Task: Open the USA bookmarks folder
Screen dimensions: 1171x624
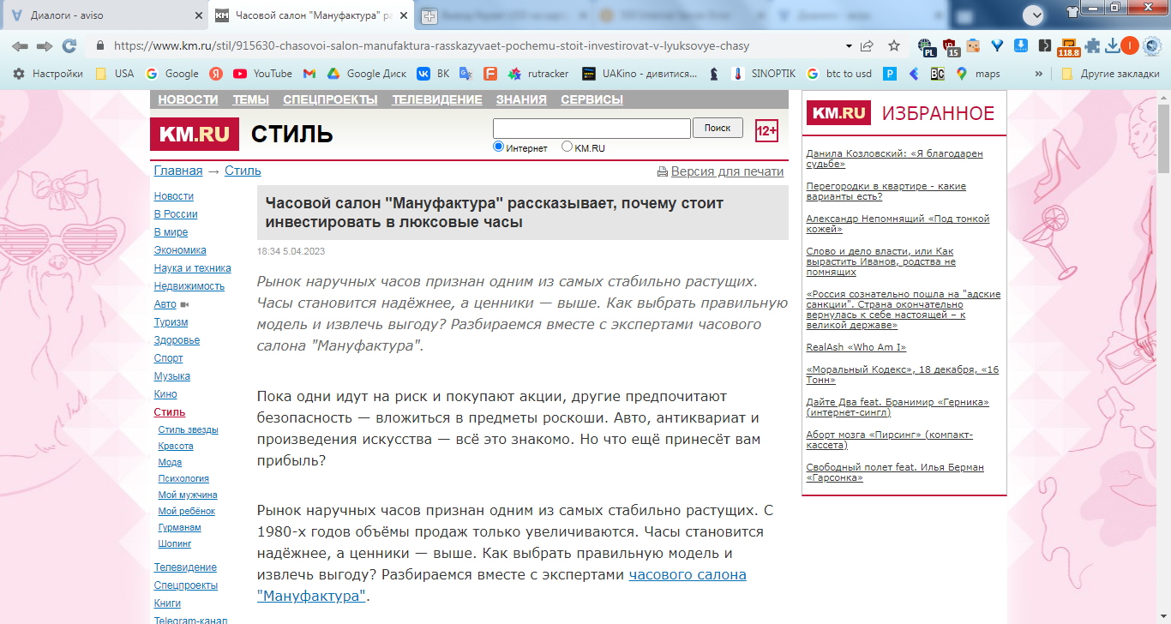Action: 115,74
